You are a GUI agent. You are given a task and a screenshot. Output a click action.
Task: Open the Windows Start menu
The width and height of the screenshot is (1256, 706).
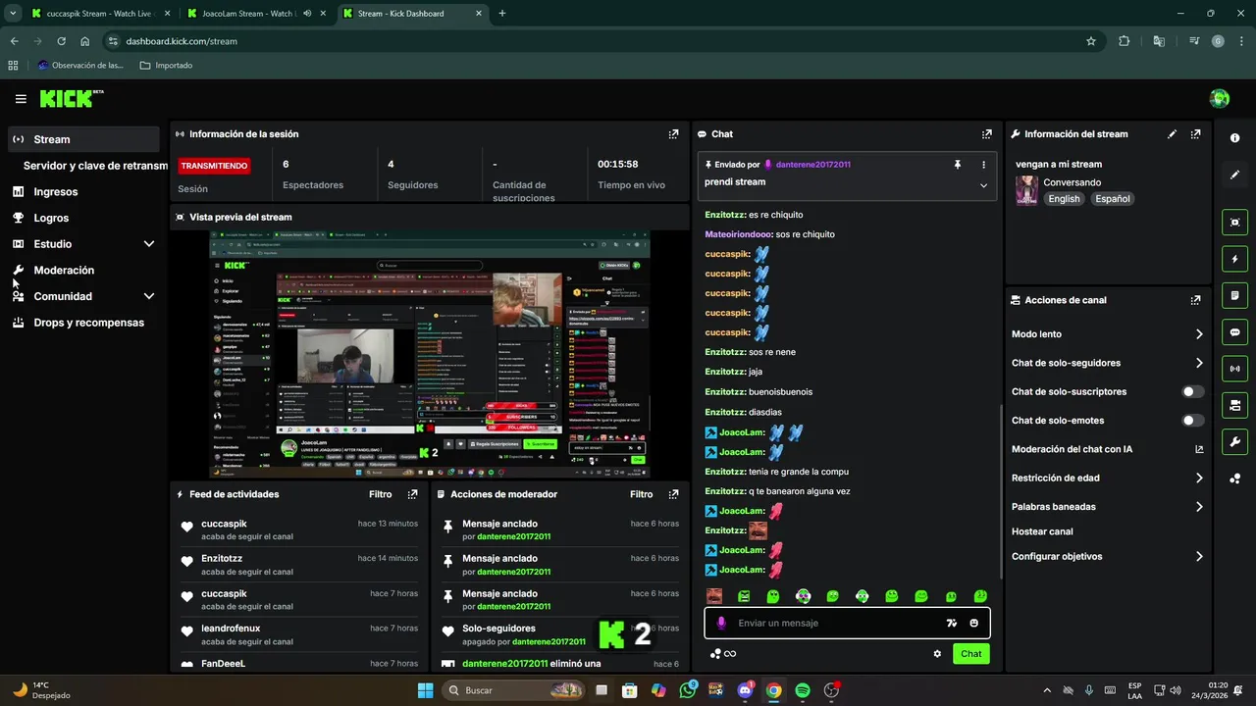425,690
